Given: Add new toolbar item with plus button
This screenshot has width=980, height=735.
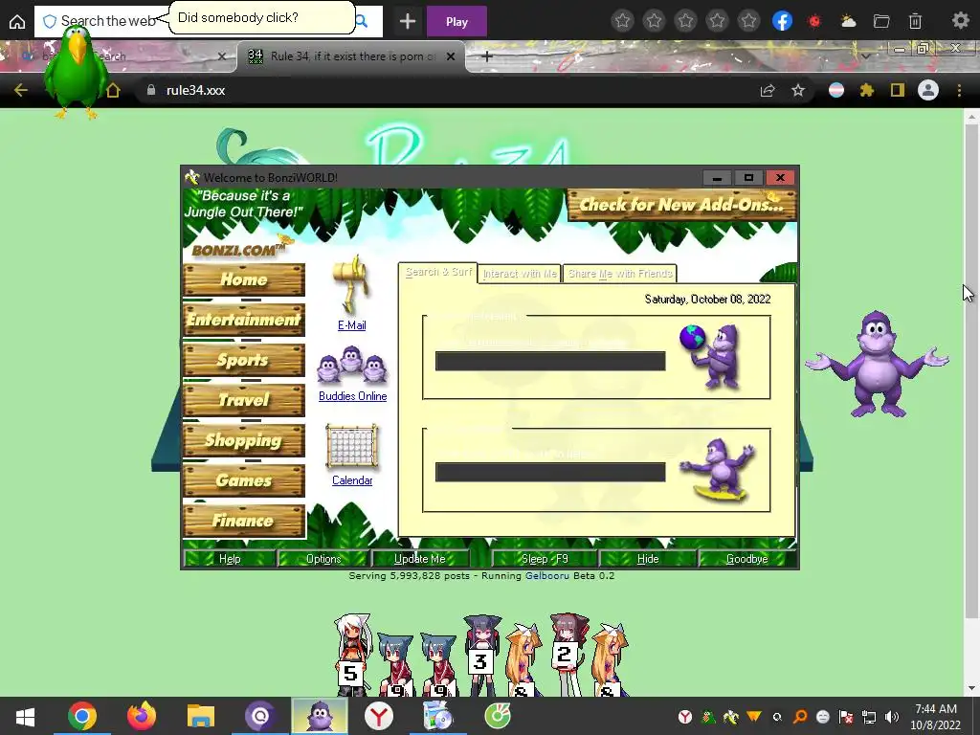Looking at the screenshot, I should tap(408, 21).
